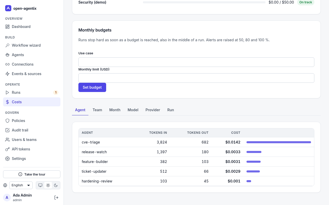Click the Audit trail checkbox icon

click(x=7, y=130)
